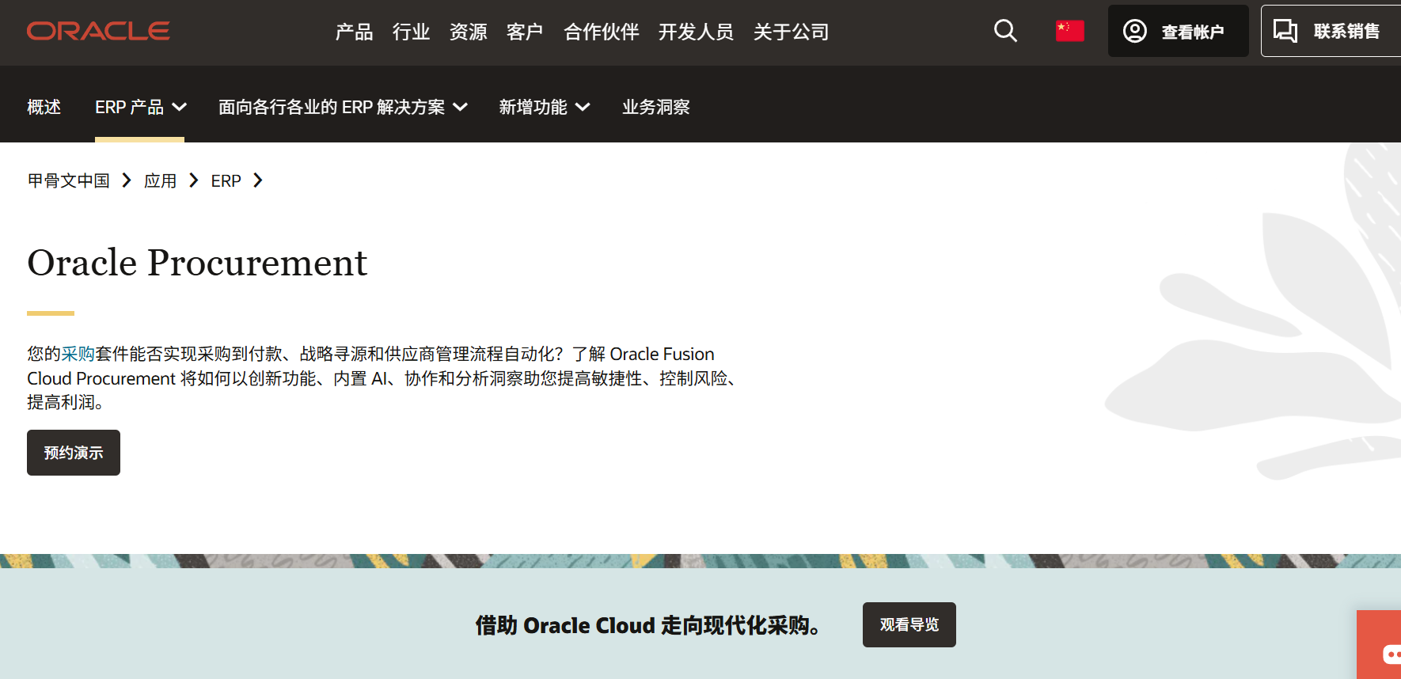Click chevron after ERP breadcrumb
This screenshot has width=1401, height=679.
pos(257,180)
